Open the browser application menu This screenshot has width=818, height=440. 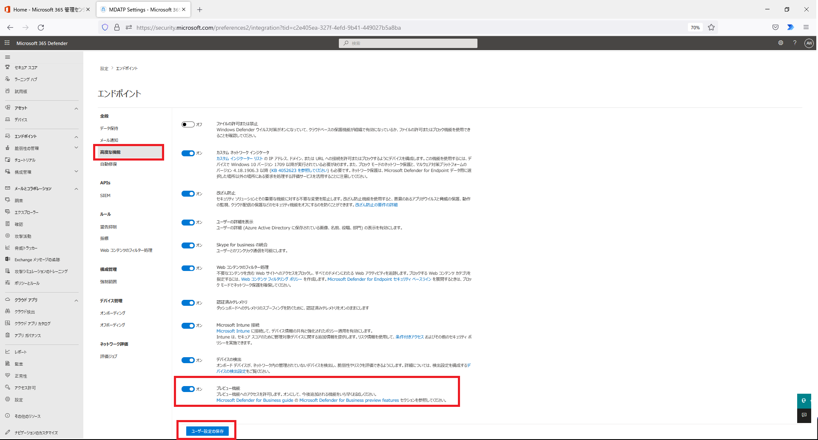(x=806, y=28)
